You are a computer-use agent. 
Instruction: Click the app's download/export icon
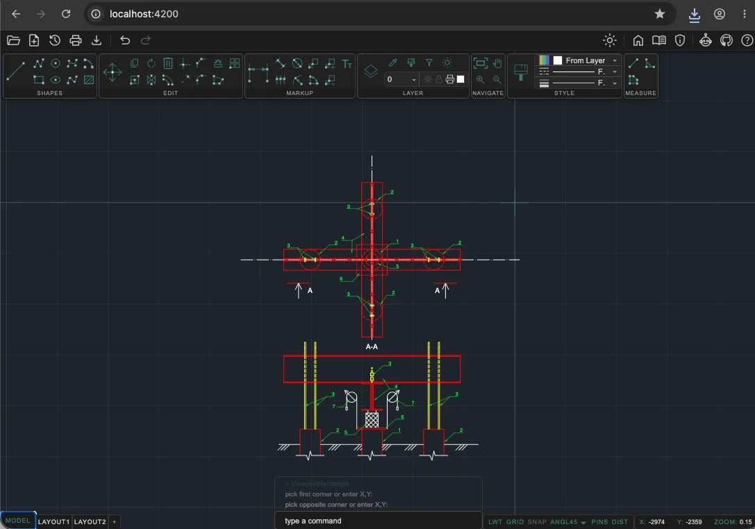click(97, 40)
